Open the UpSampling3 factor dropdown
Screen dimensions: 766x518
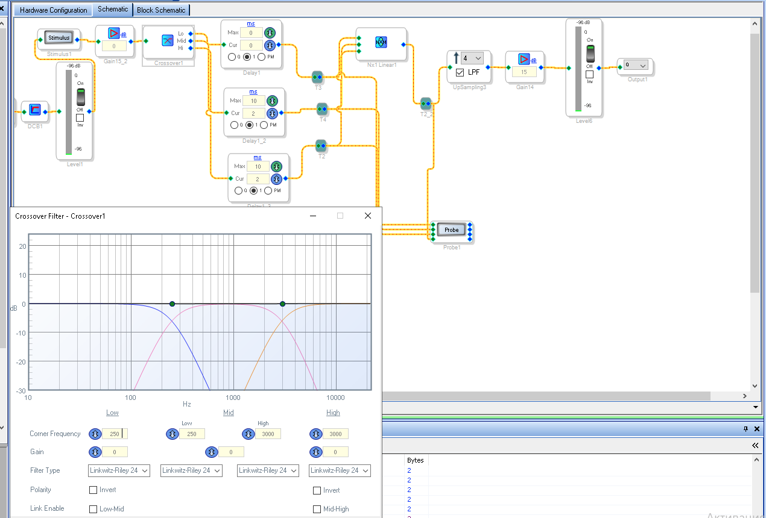pyautogui.click(x=472, y=58)
